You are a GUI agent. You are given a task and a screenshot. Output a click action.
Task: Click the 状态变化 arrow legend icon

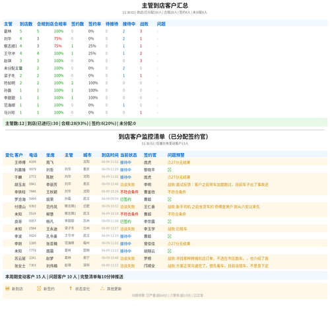[x=71, y=288]
